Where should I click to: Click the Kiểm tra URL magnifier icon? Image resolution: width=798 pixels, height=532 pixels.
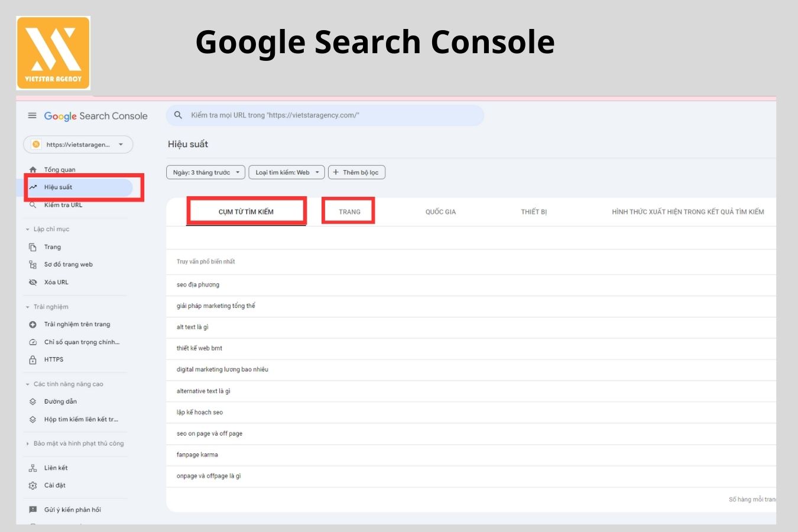[x=33, y=205]
